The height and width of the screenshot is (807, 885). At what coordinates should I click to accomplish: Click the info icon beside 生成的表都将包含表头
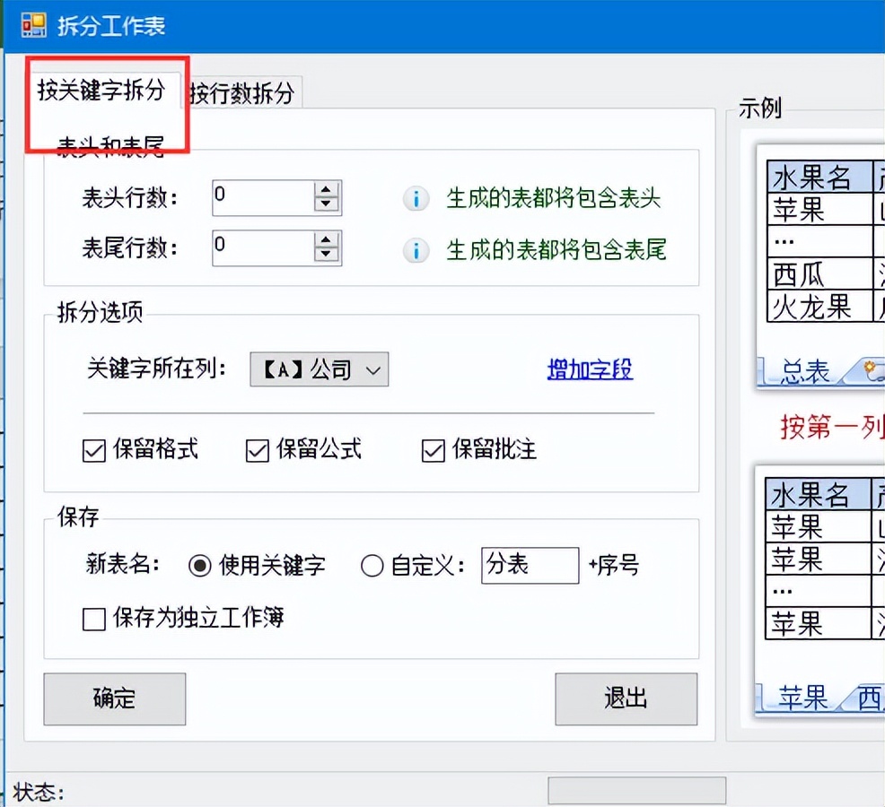pyautogui.click(x=416, y=199)
